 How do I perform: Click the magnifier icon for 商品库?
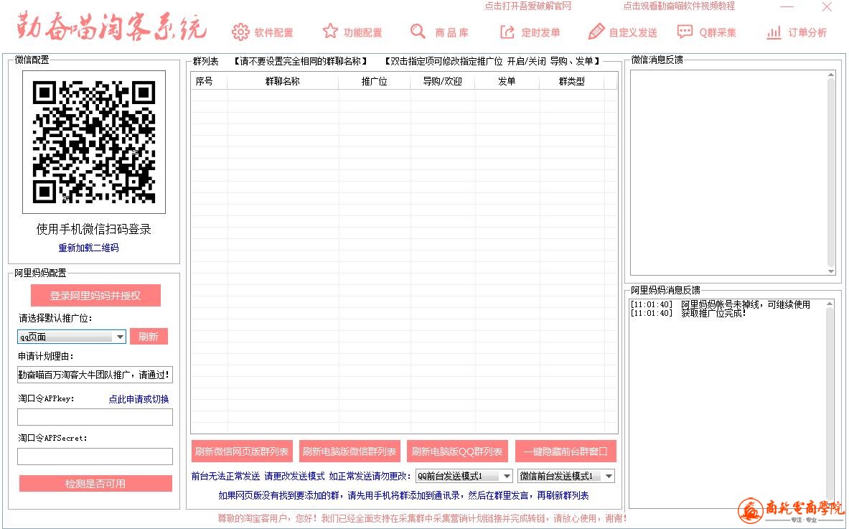418,32
